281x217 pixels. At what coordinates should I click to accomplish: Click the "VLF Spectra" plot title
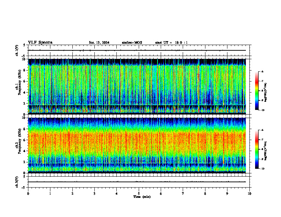click(40, 42)
